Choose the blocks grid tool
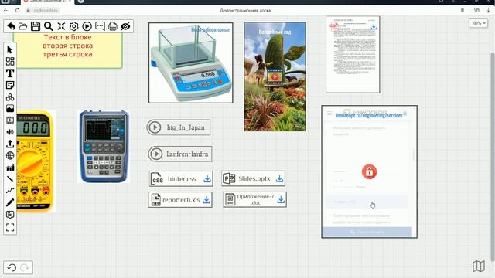Viewport: 495px width, 278px height. pos(10,61)
